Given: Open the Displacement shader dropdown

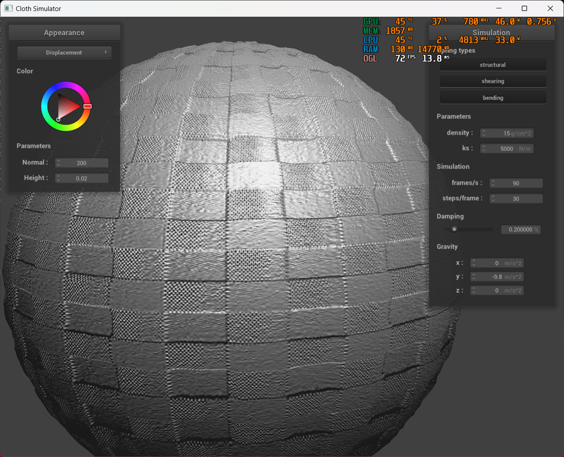Looking at the screenshot, I should coord(64,52).
